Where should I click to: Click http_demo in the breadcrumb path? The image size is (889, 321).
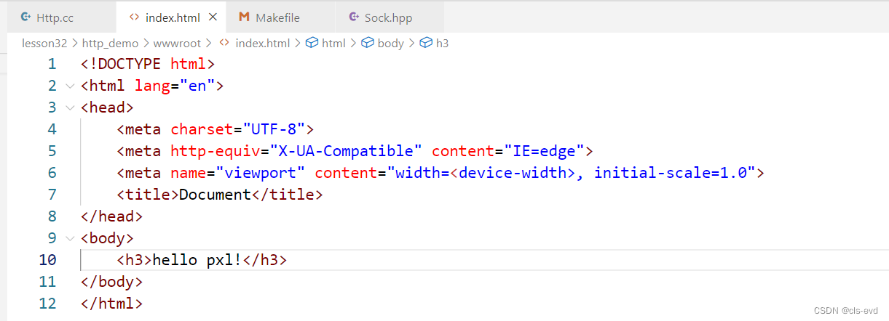click(x=110, y=43)
